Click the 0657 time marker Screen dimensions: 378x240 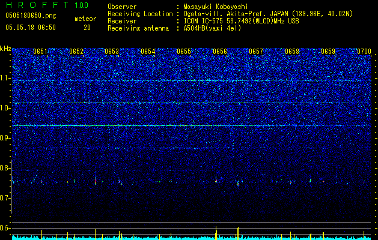[256, 52]
